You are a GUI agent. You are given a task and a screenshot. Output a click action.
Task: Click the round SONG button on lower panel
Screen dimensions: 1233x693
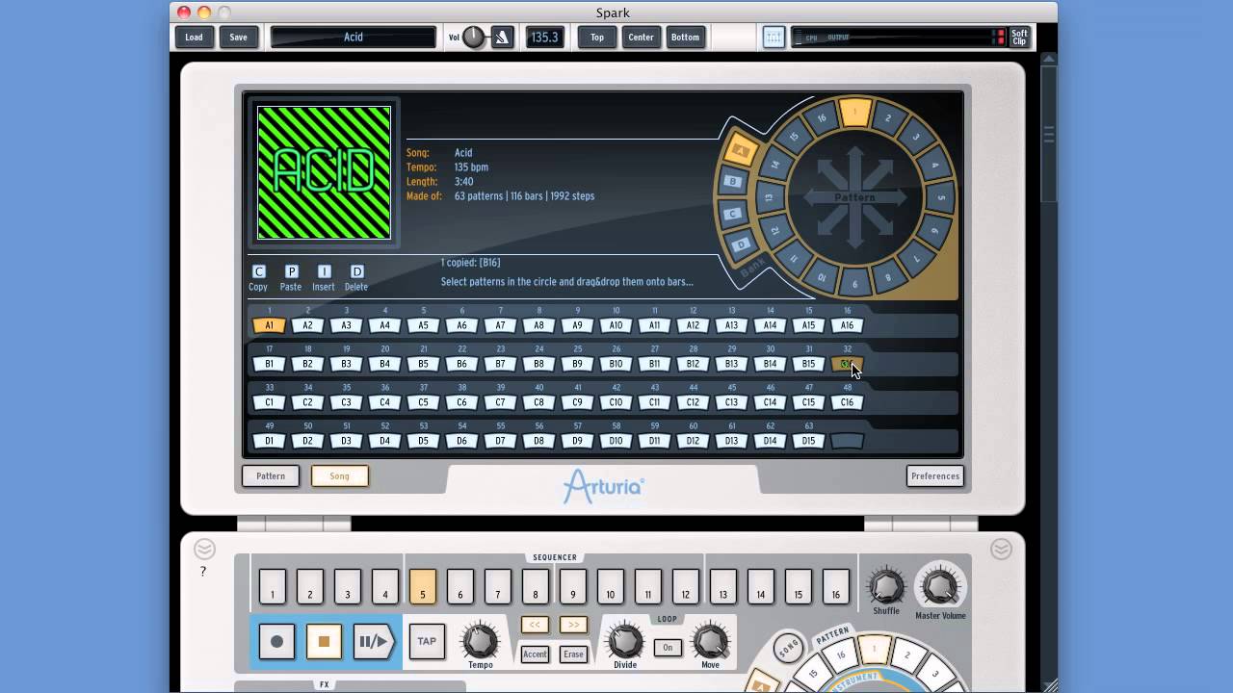click(788, 647)
